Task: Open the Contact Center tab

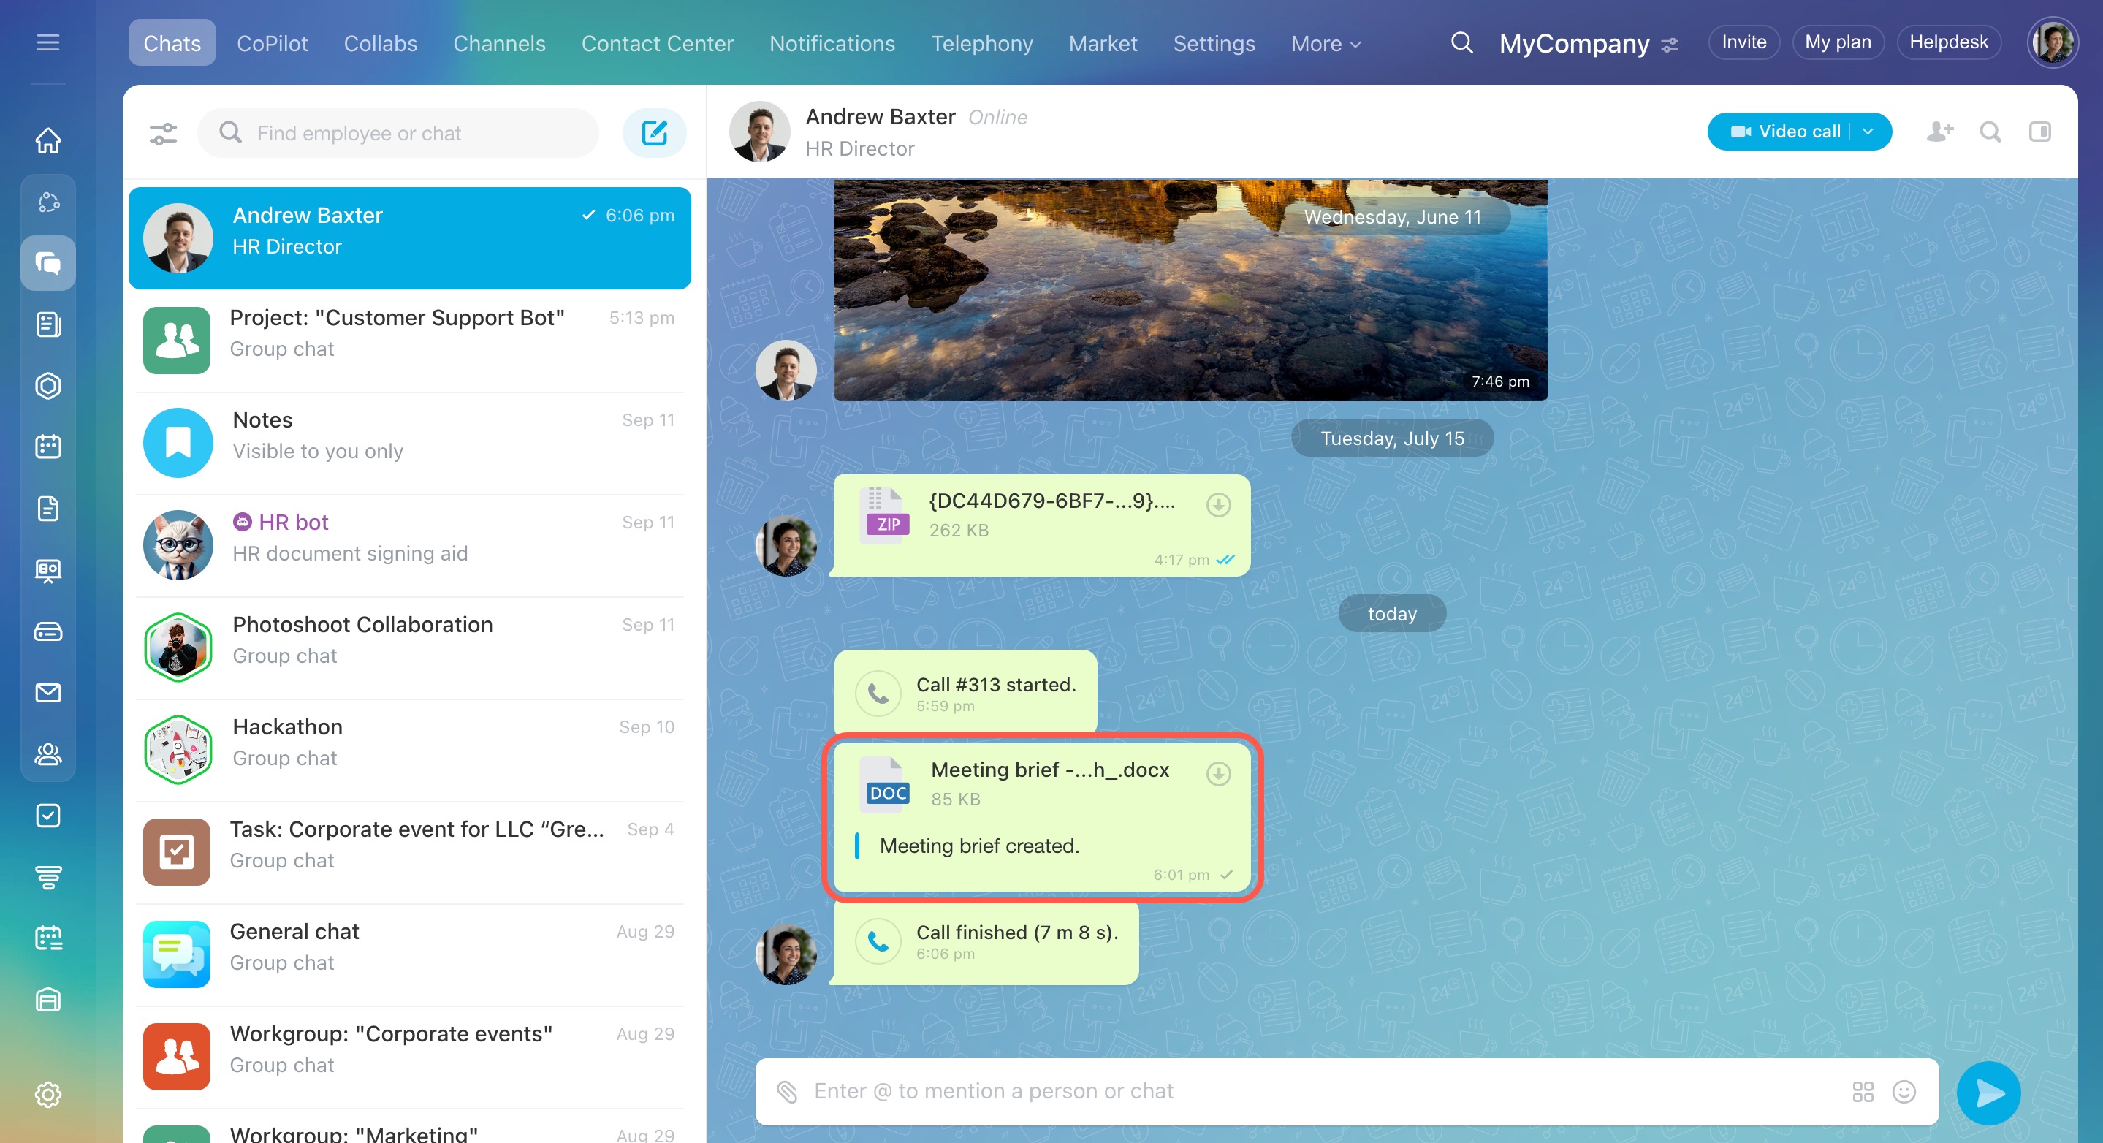Action: coord(657,43)
